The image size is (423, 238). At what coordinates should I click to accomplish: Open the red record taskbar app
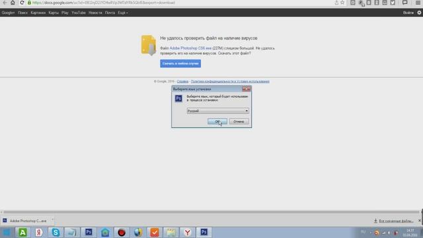[x=122, y=232]
